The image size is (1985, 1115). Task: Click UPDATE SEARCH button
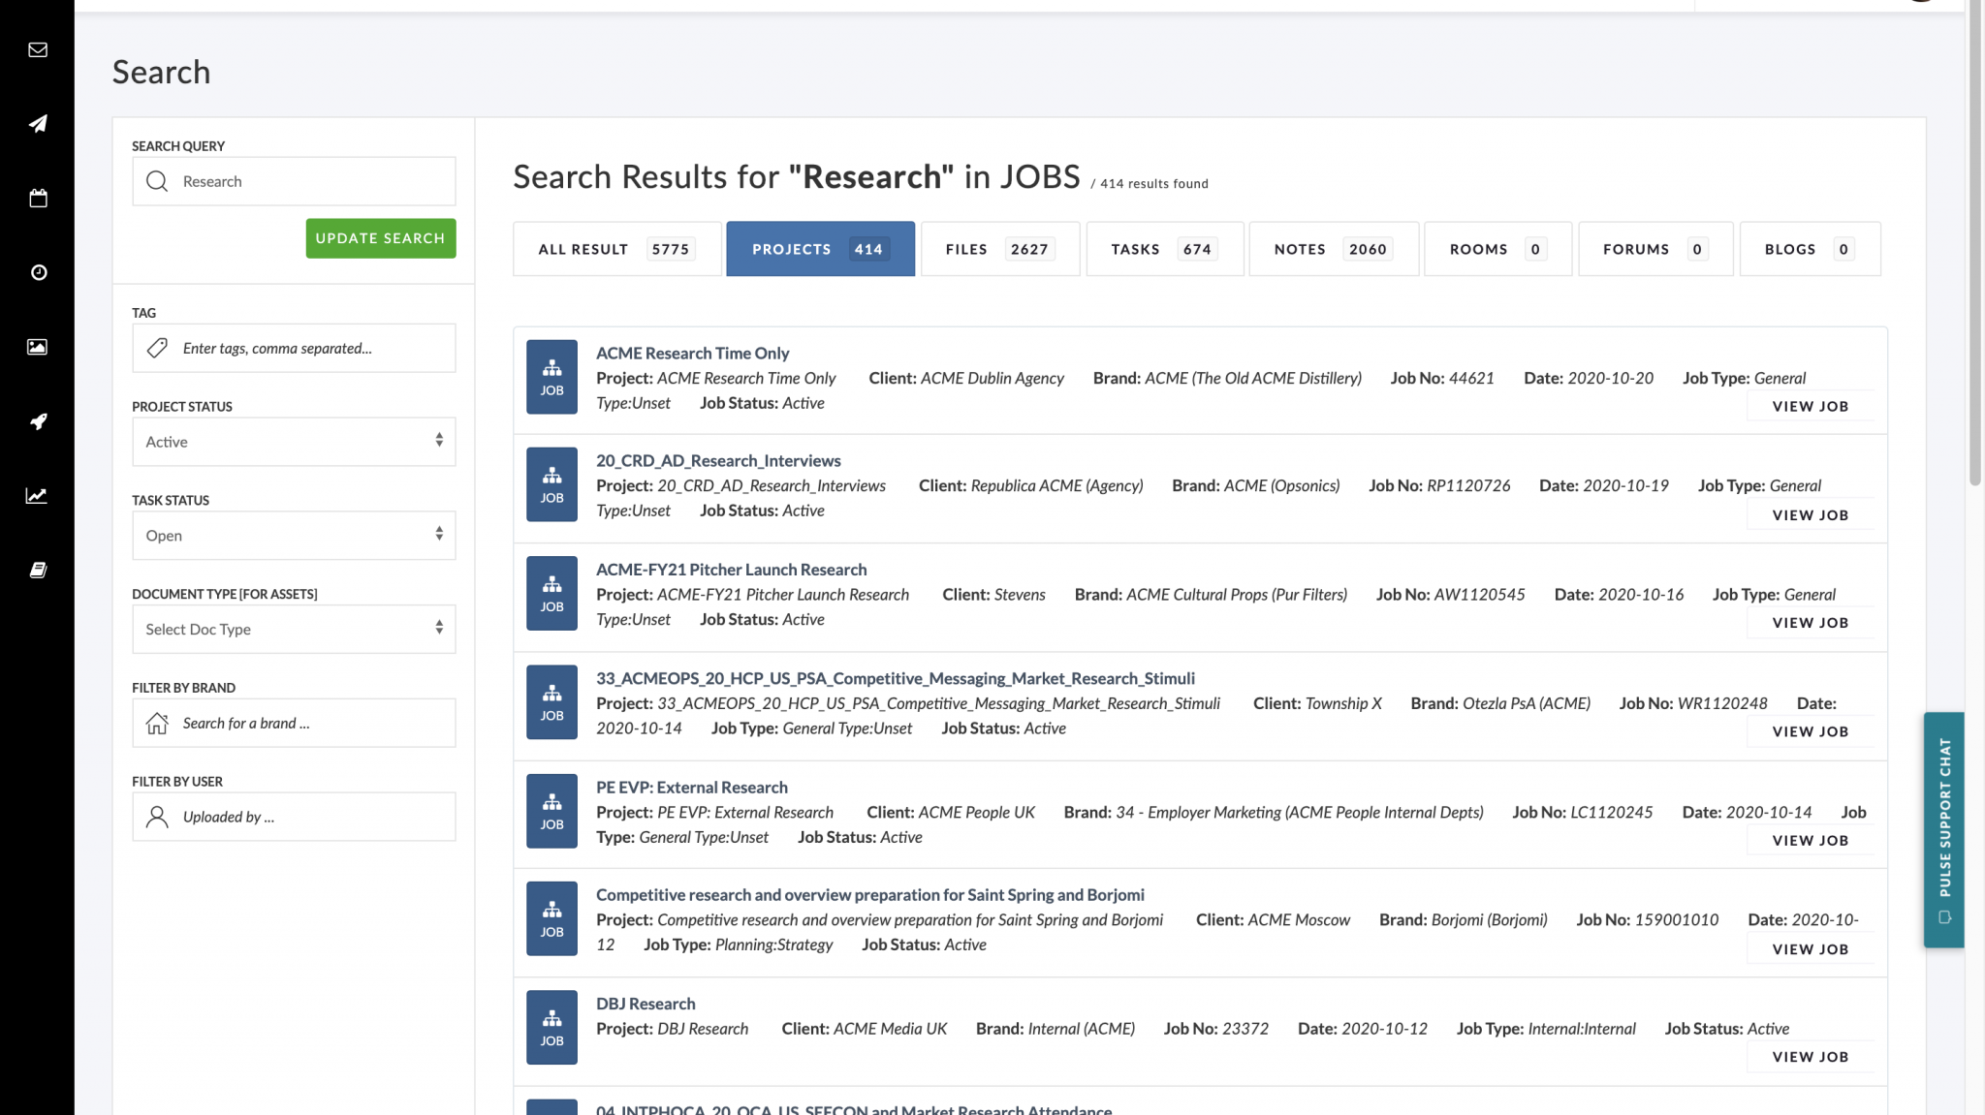tap(380, 238)
